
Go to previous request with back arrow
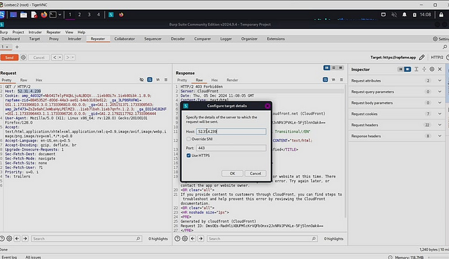pyautogui.click(x=55, y=58)
